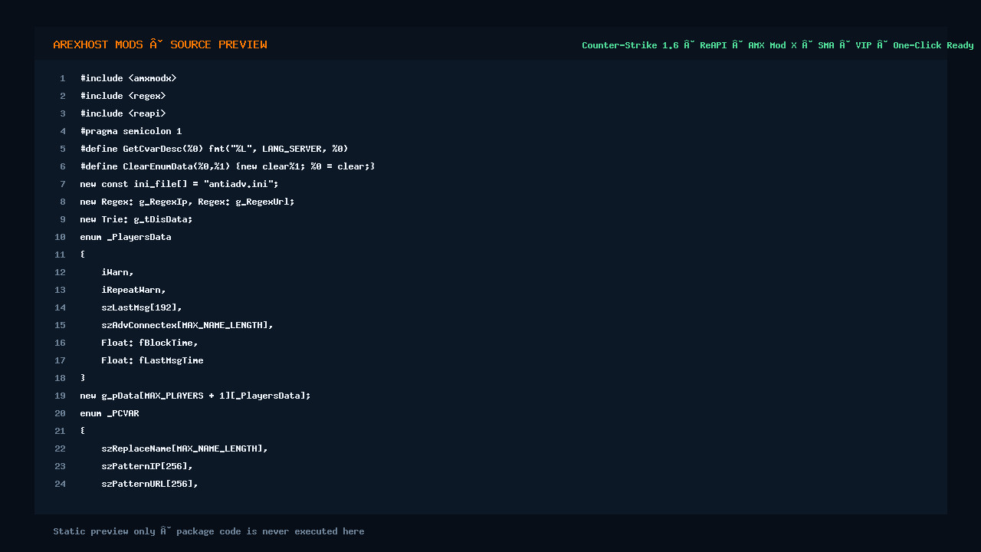This screenshot has height=552, width=981.
Task: Click the '#pragma semicolon 1' line
Action: coord(131,131)
